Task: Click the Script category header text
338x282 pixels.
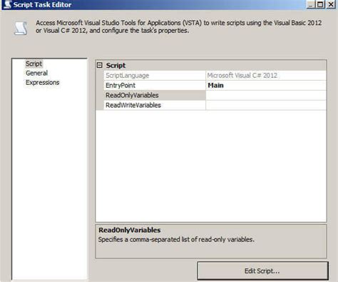Action: click(x=116, y=66)
